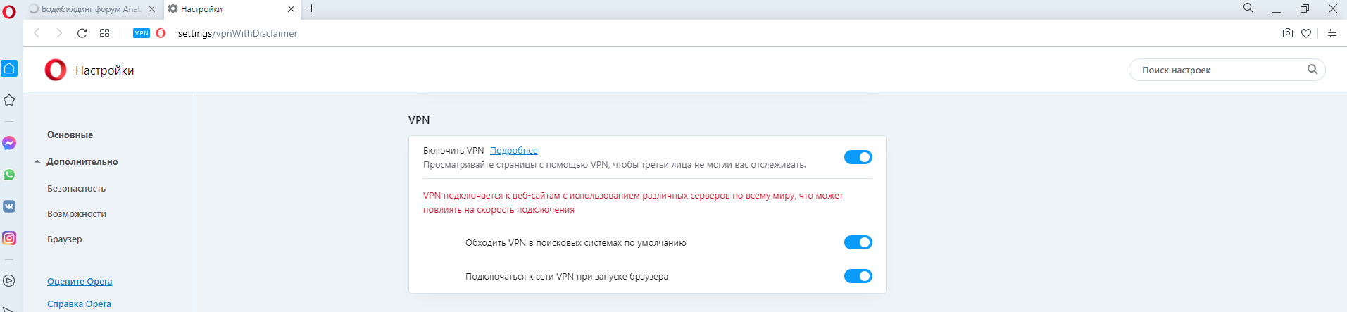Open the Opera main menu
The width and height of the screenshot is (1347, 312).
9,11
